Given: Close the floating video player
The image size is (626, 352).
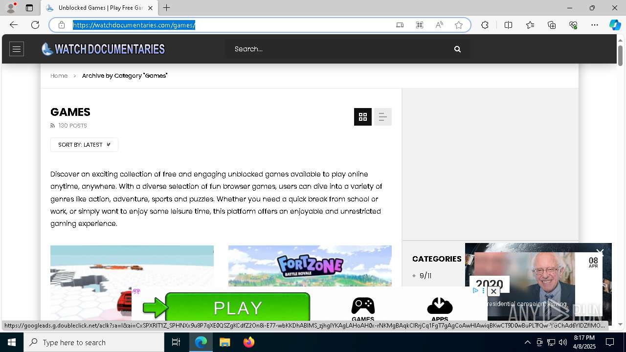Looking at the screenshot, I should (600, 253).
